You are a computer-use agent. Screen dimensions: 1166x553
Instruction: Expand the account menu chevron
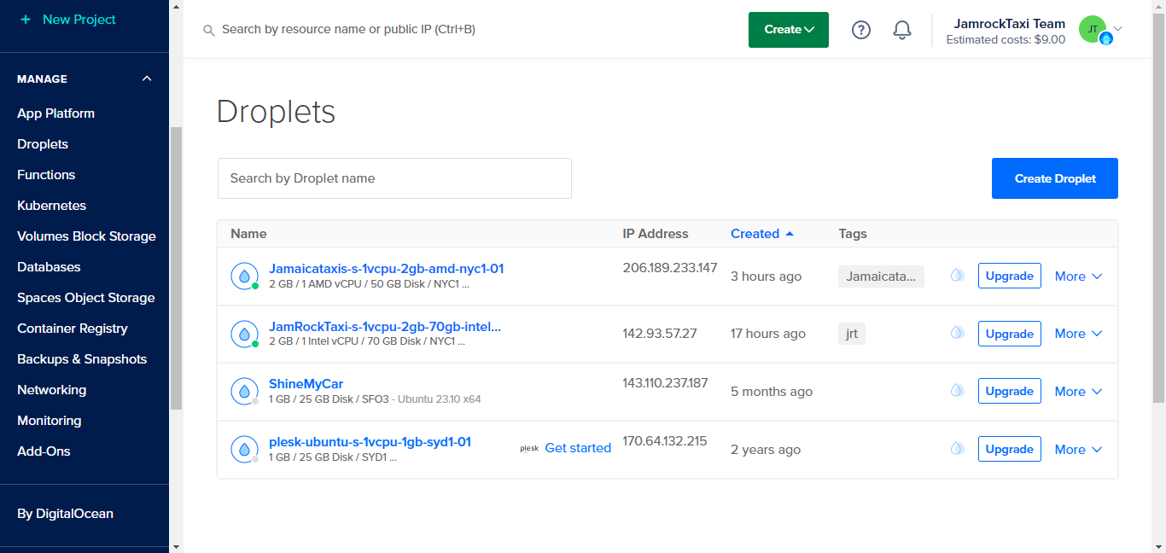pyautogui.click(x=1118, y=29)
